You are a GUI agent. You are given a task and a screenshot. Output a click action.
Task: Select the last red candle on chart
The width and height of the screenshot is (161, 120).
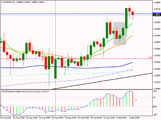coord(133,13)
